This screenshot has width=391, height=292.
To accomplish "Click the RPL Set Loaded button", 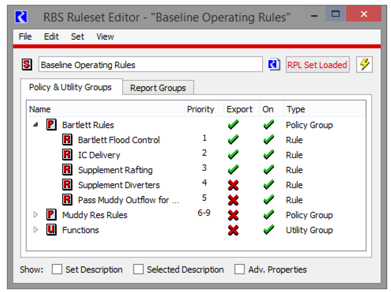I will 317,65.
